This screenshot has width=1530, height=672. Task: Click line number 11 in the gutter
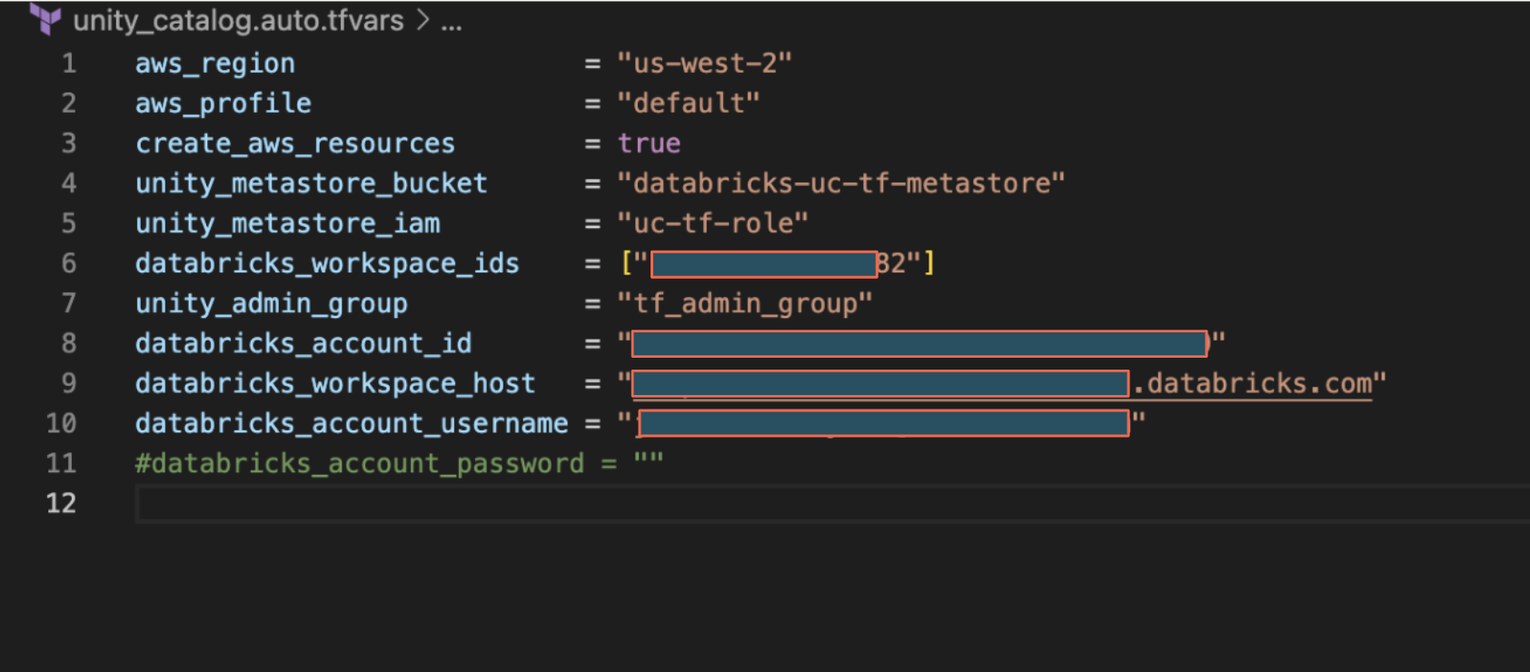point(61,463)
